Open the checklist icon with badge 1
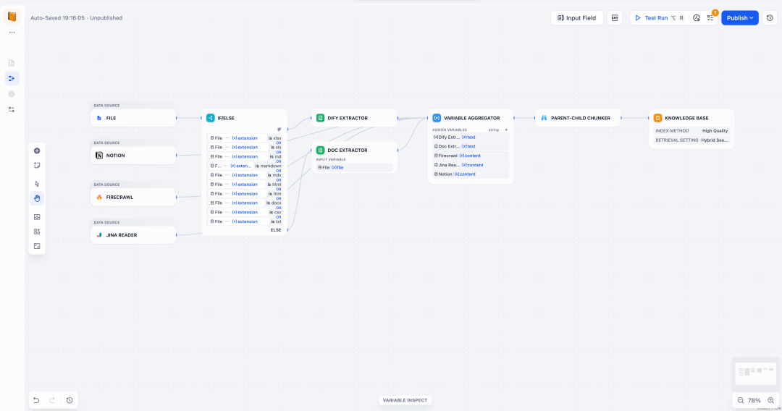This screenshot has width=782, height=411. [710, 18]
